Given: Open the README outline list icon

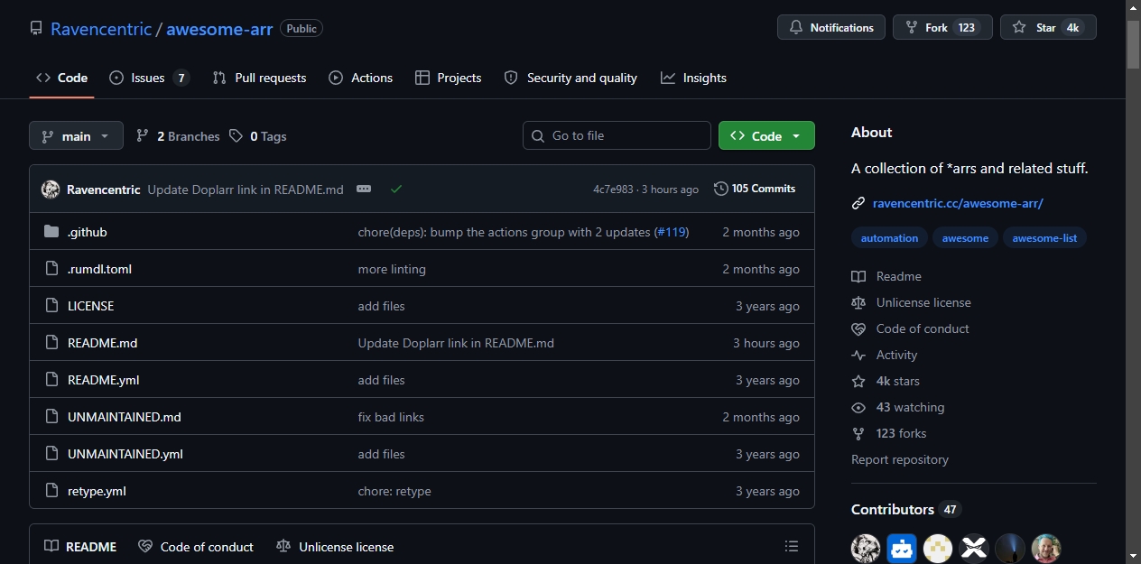Looking at the screenshot, I should pos(792,546).
